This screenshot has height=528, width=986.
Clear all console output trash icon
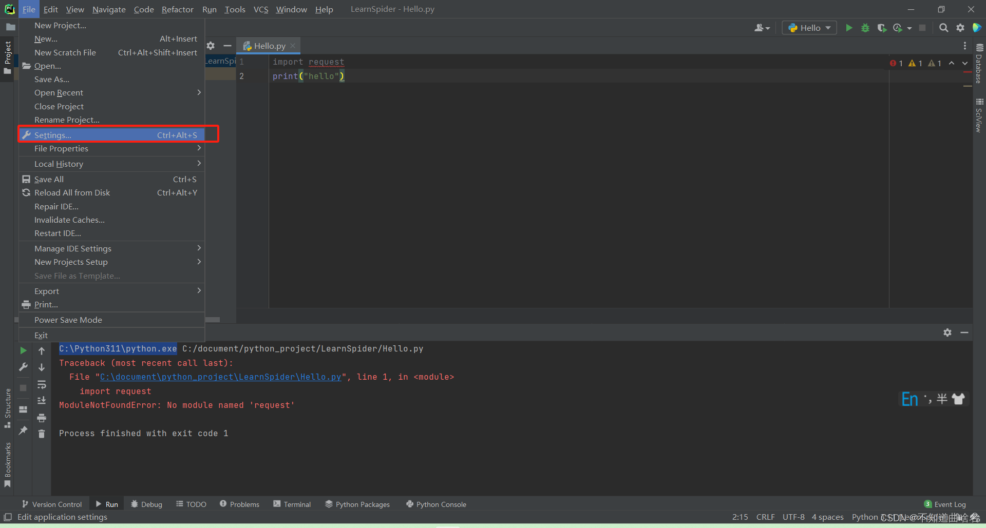pyautogui.click(x=42, y=434)
